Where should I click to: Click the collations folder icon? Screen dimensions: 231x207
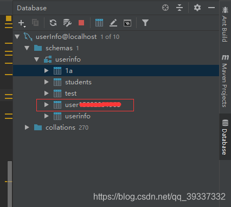(38, 128)
